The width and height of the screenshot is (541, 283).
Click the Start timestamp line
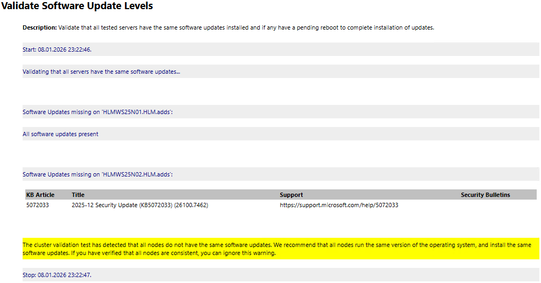click(x=57, y=49)
